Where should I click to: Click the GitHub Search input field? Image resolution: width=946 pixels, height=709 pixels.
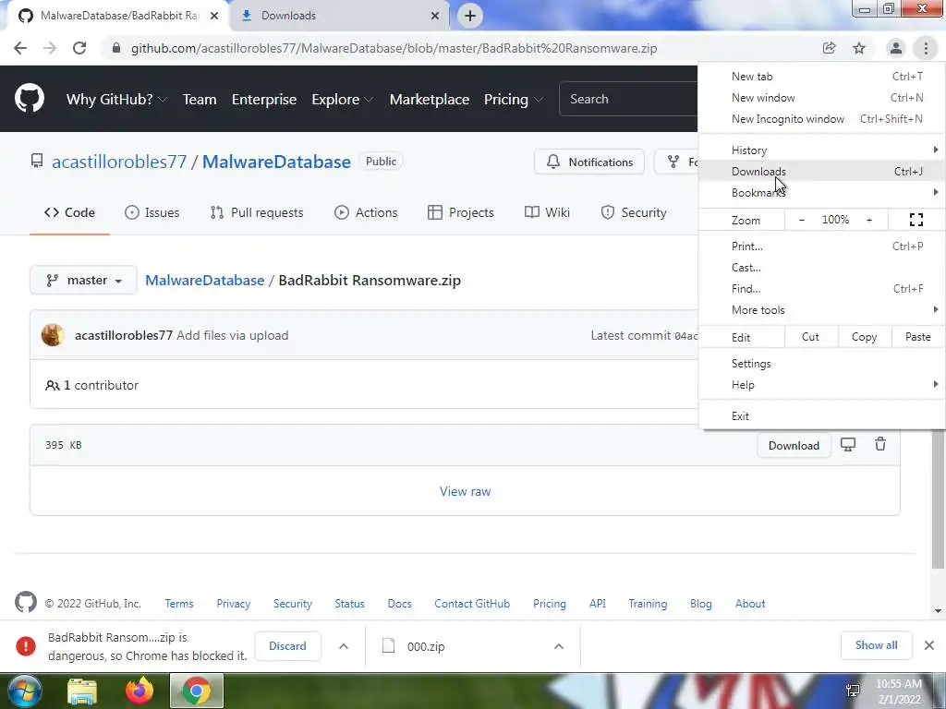(x=628, y=99)
